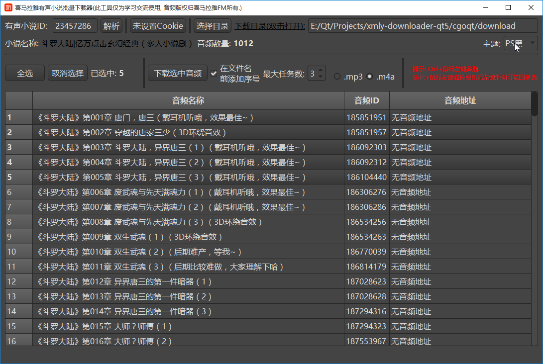Click the download directory path field
Image resolution: width=543 pixels, height=364 pixels.
[x=423, y=26]
